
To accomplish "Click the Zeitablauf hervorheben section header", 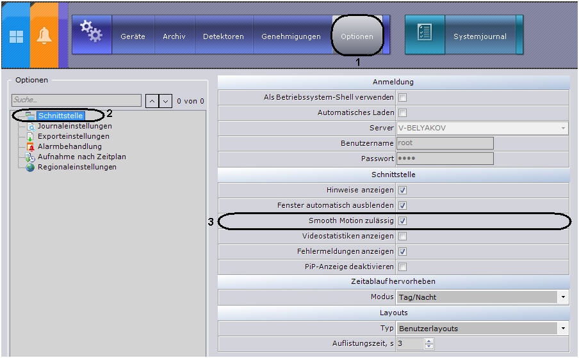I will pos(393,281).
